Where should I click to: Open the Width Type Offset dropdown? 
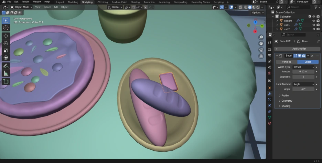(303, 67)
